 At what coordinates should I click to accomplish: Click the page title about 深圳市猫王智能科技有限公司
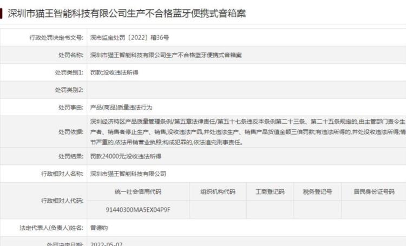point(127,13)
